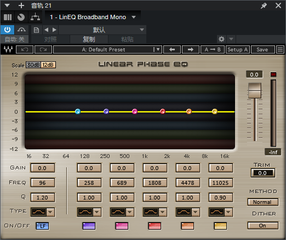
Task: Open the 4478 Hz band type dropdown
Action: 196,212
